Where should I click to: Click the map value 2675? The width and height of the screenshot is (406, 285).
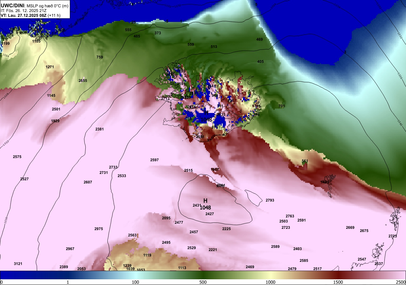tap(364, 231)
